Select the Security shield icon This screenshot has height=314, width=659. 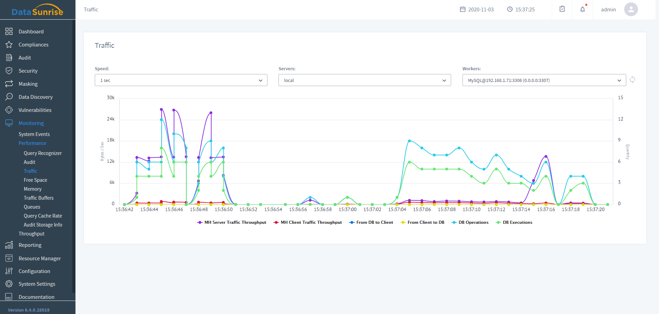coord(9,71)
